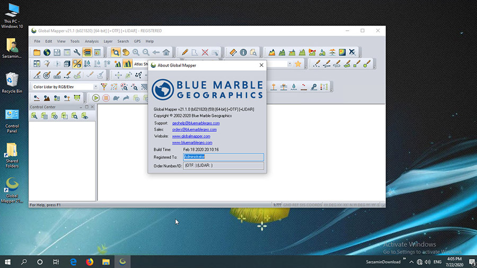Click the Lidar filter funnel icon

click(104, 87)
